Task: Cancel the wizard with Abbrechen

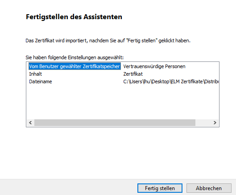Action: 209,188
